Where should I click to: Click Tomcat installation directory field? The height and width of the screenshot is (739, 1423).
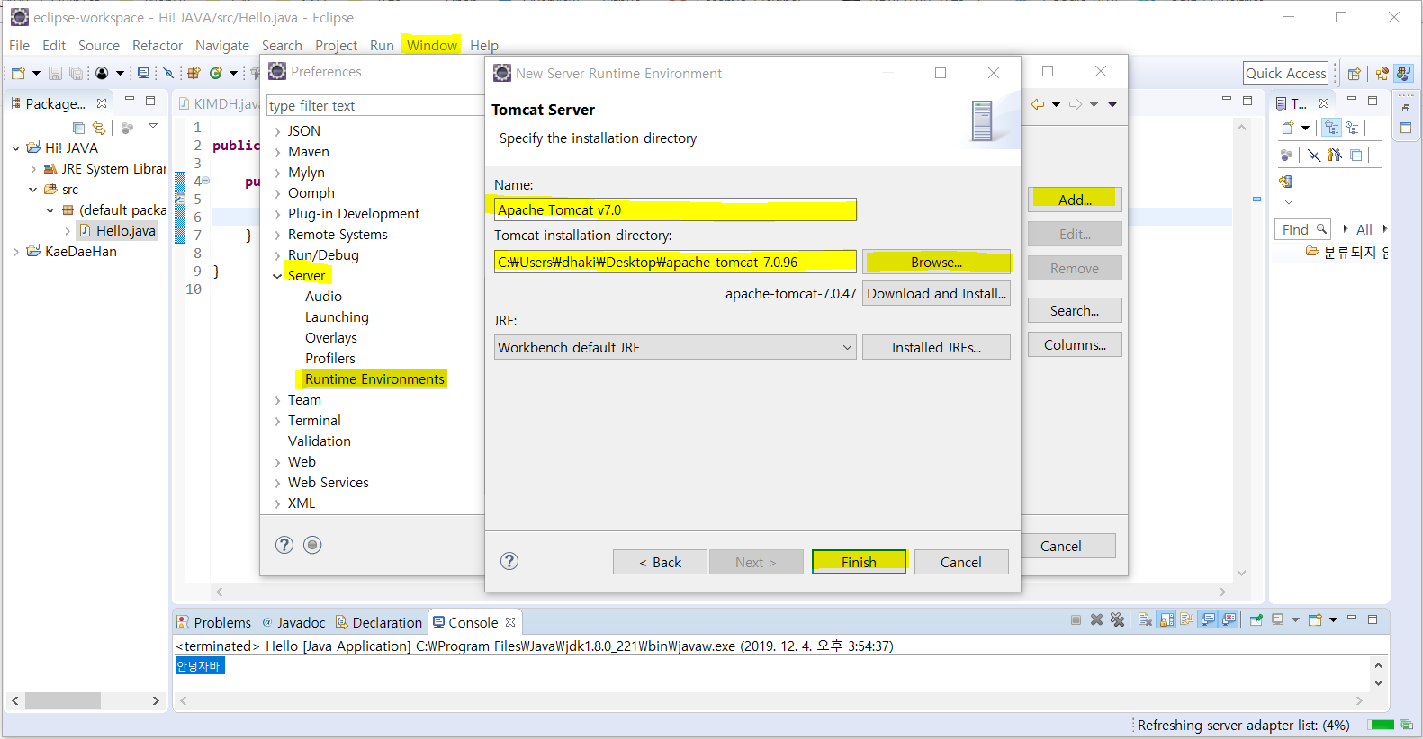(x=675, y=262)
